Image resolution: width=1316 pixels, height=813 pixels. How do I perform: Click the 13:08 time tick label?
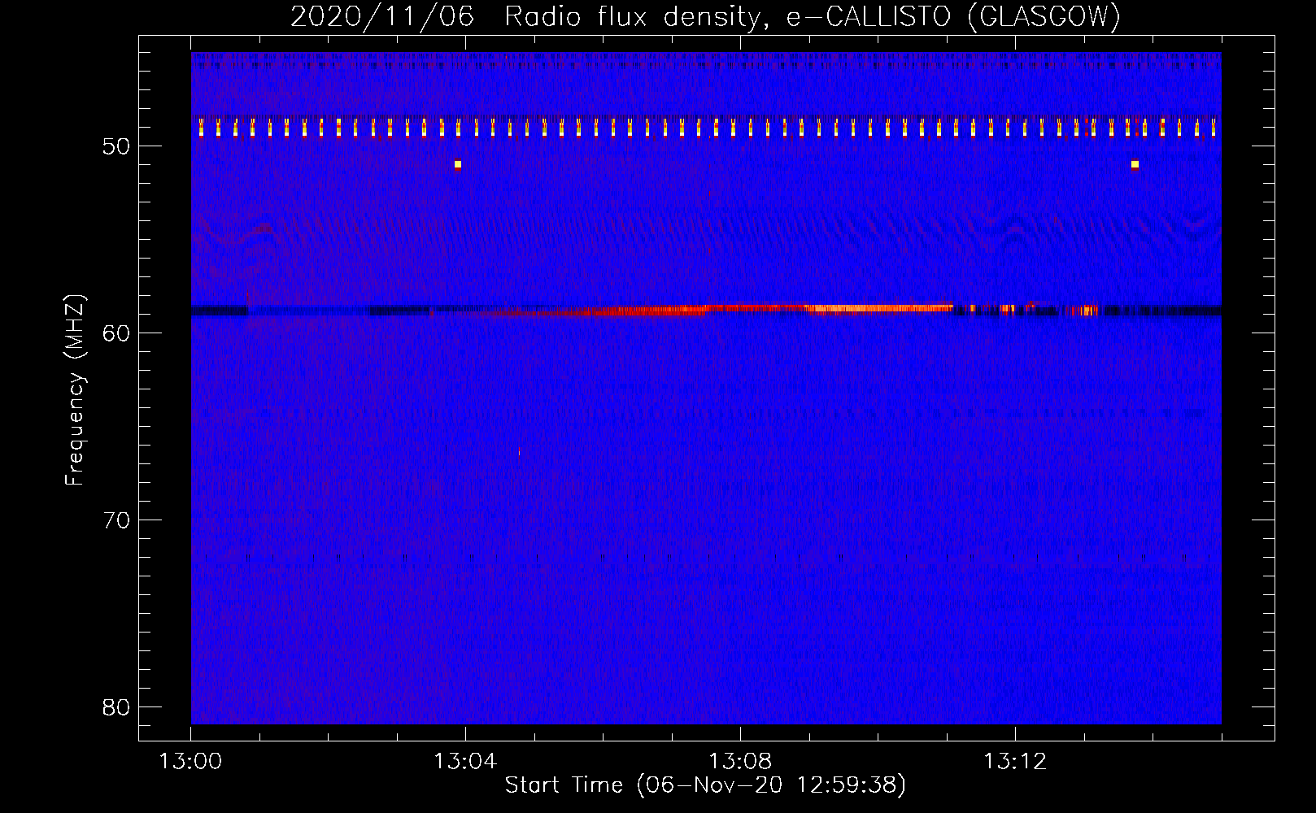coord(740,762)
